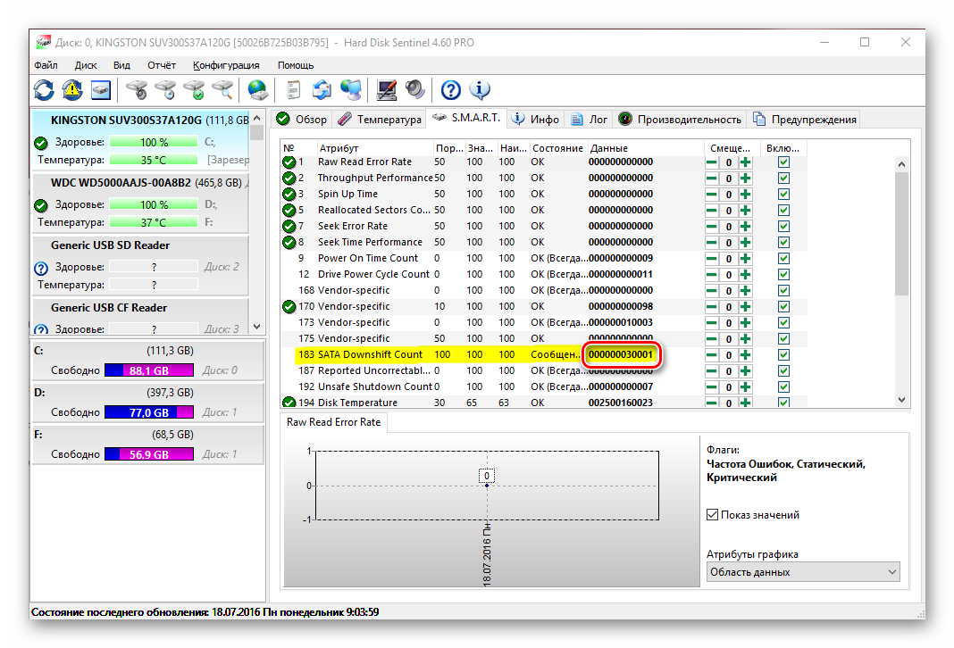This screenshot has height=648, width=954.
Task: Click the disk with green checkmark icon
Action: (195, 90)
